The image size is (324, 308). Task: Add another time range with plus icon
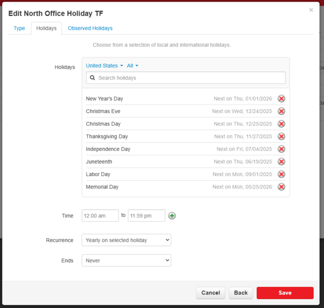point(172,216)
